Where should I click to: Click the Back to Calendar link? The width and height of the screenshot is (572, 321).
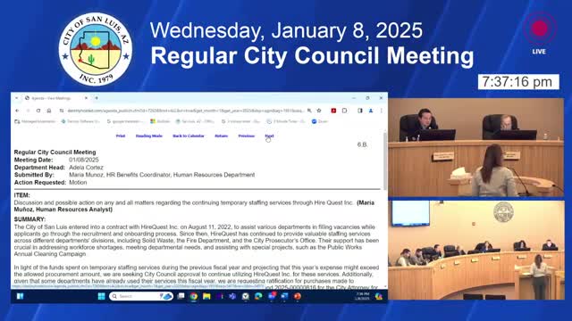[x=189, y=136]
